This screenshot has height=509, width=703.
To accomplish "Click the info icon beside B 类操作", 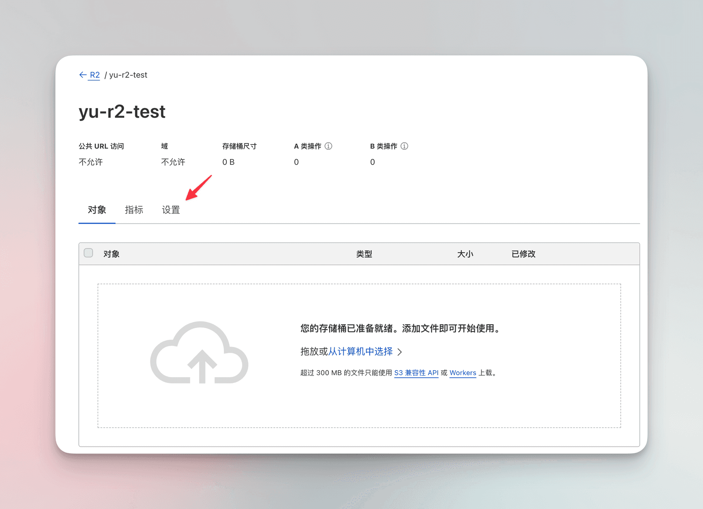I will coord(404,146).
